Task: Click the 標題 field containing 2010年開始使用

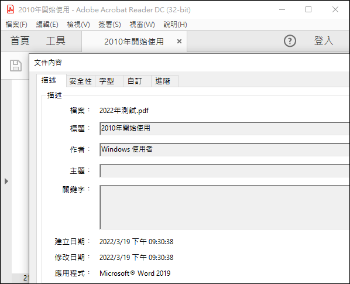Action: click(x=225, y=129)
